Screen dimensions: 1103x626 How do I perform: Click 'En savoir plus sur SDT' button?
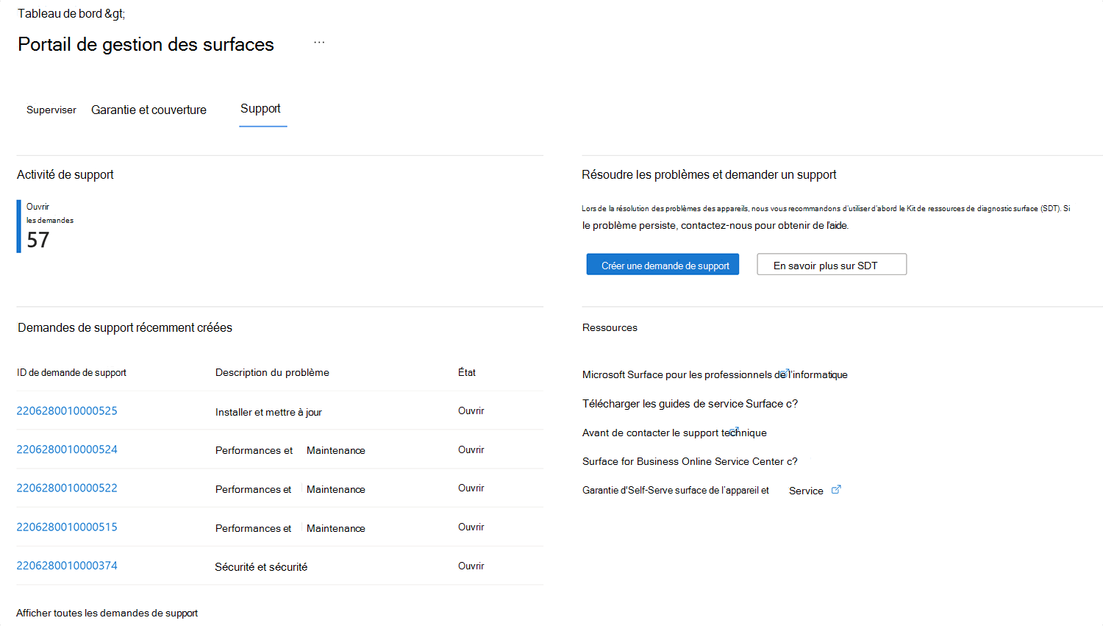831,264
